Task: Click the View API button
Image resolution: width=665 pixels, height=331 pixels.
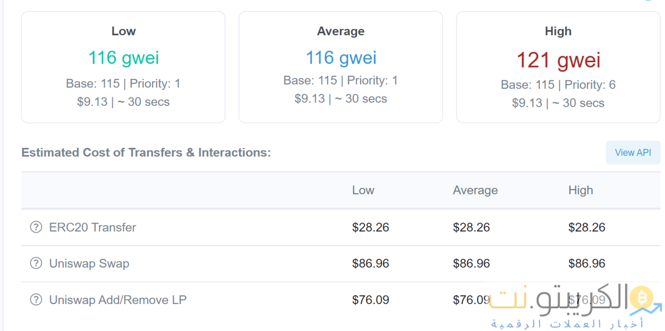Action: coord(633,153)
